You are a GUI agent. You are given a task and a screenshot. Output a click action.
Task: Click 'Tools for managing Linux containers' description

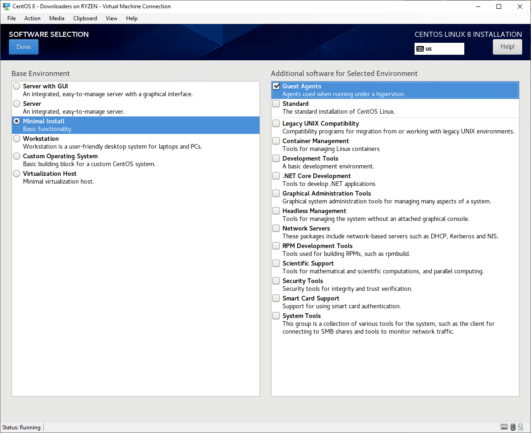tap(331, 149)
